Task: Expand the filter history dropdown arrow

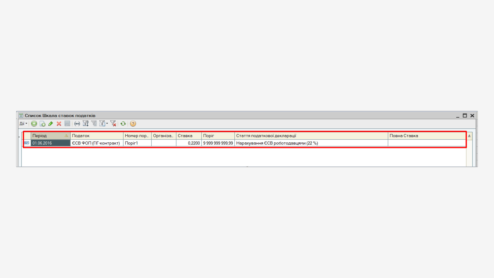Action: [107, 124]
